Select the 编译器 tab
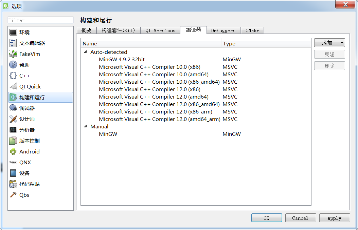 tap(193, 30)
